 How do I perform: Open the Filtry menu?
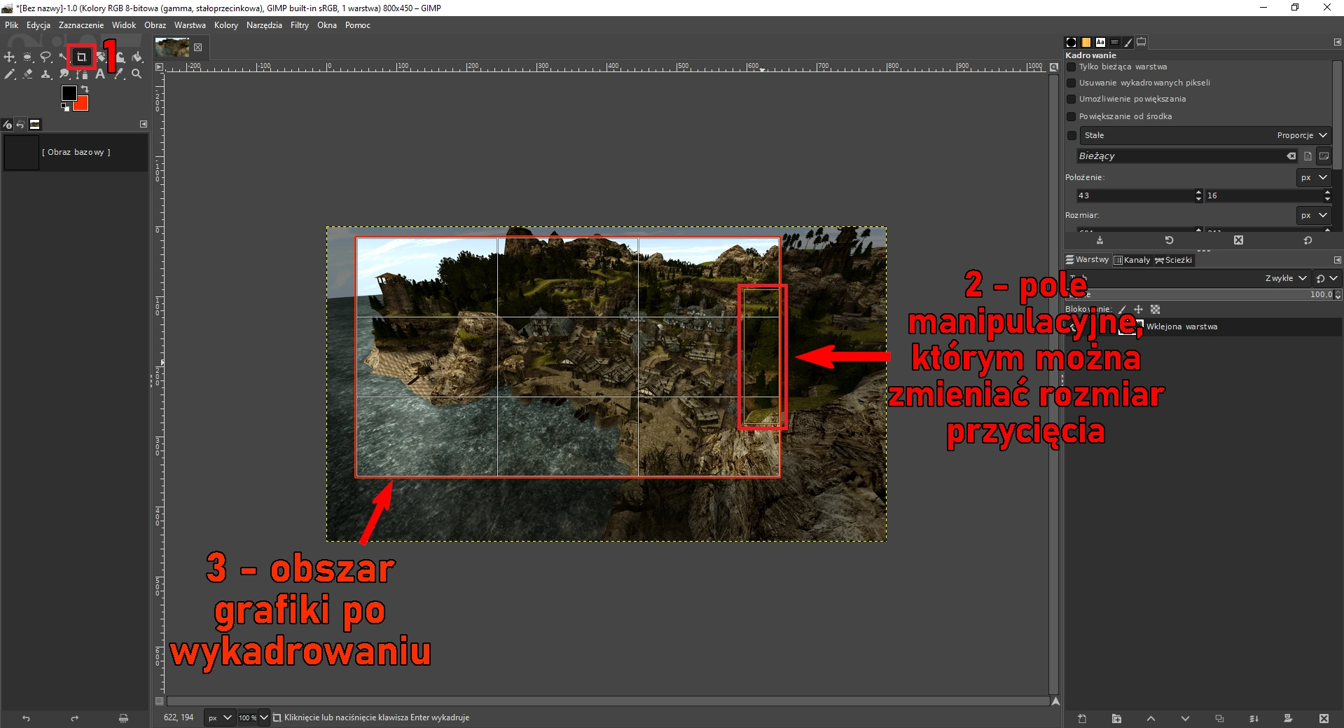(299, 25)
